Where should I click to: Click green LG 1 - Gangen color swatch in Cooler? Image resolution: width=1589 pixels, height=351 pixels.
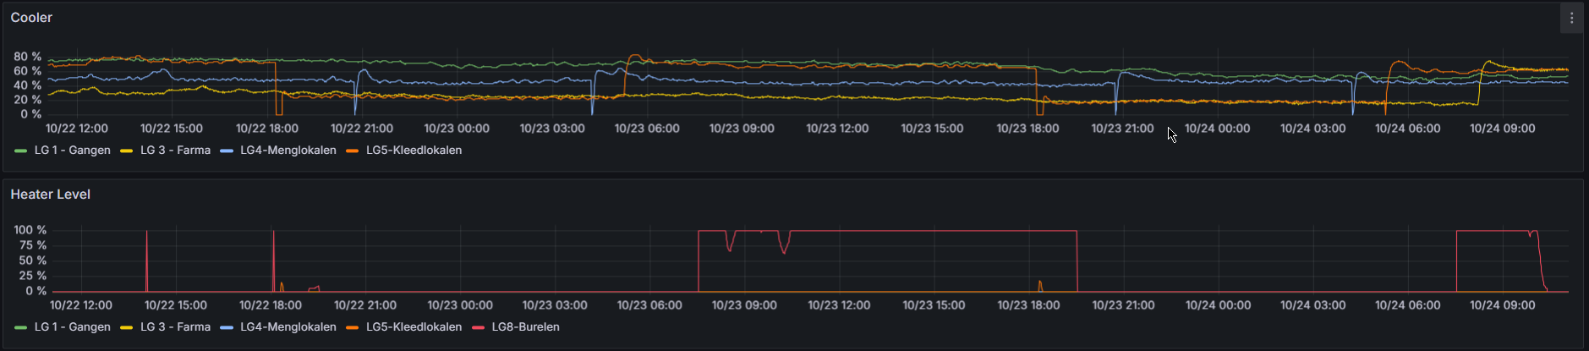point(21,151)
